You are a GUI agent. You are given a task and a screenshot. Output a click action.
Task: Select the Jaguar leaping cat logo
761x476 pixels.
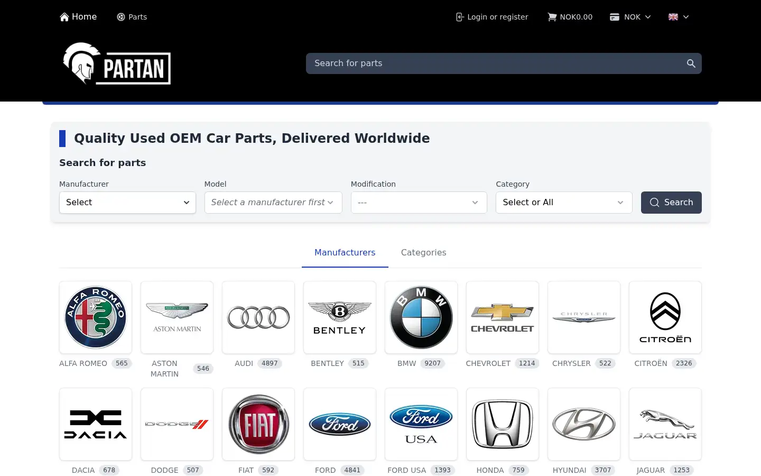(x=665, y=424)
